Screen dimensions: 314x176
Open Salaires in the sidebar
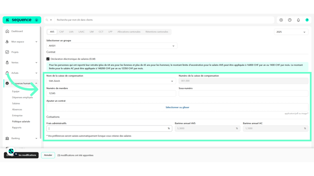[16, 103]
